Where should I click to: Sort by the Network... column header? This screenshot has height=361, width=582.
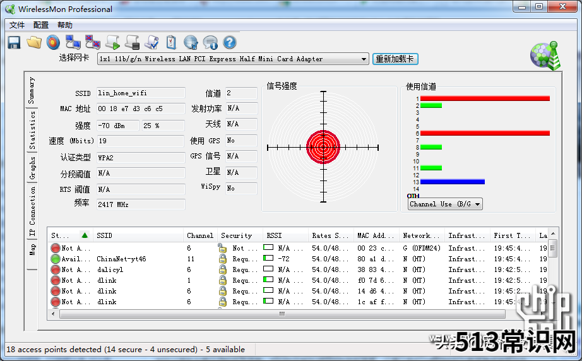click(422, 235)
